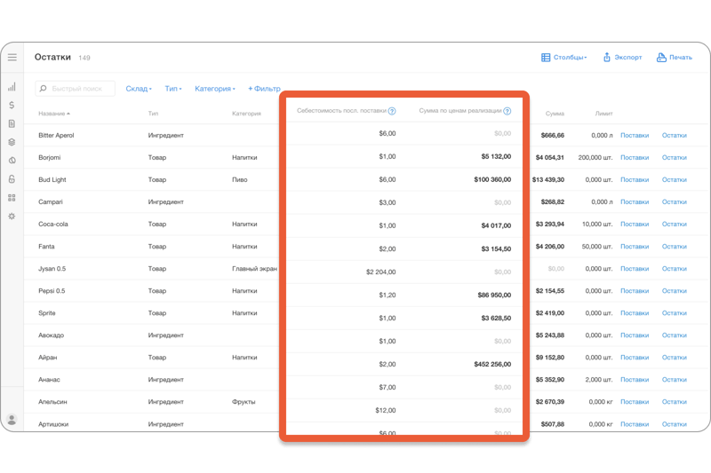
Task: Open the warehouse layers sidebar icon
Action: point(12,142)
